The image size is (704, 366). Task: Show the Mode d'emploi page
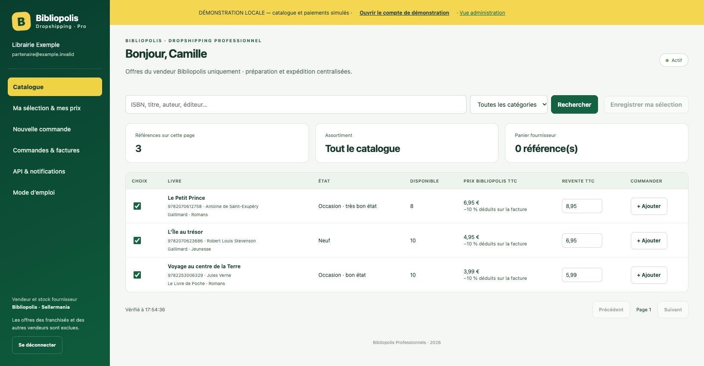(55, 192)
